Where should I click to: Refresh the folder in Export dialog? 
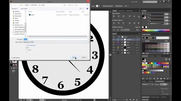click(65, 5)
